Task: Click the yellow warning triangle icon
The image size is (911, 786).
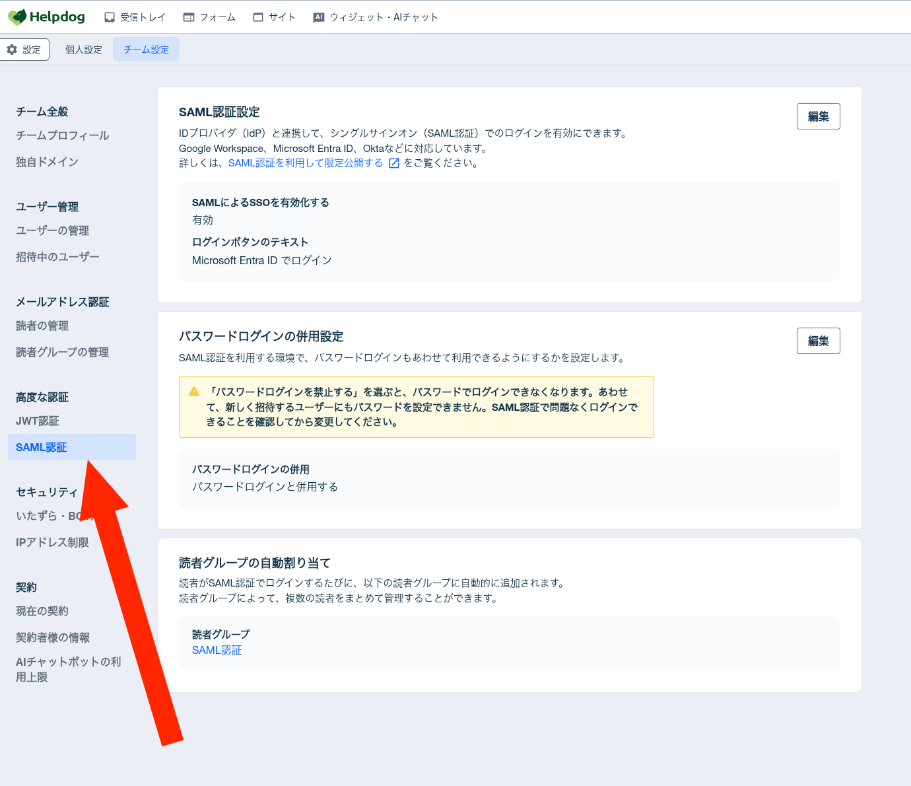Action: pos(194,392)
